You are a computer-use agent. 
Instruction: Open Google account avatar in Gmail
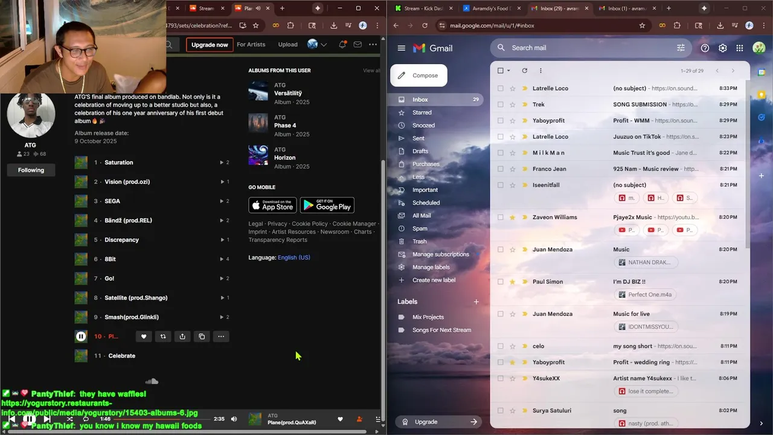pos(759,48)
